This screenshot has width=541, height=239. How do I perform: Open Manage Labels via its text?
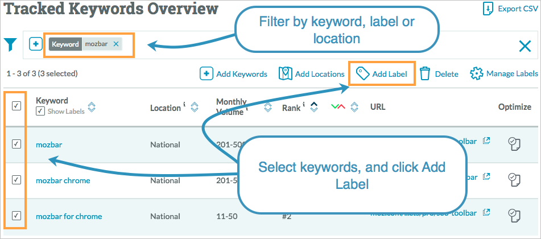512,73
